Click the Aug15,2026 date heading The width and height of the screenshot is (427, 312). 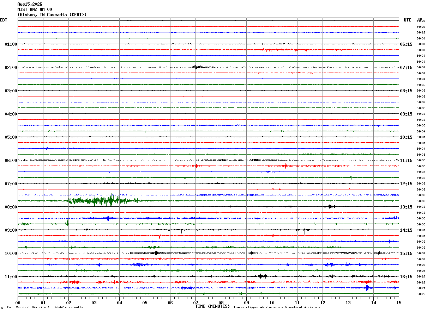pos(30,4)
